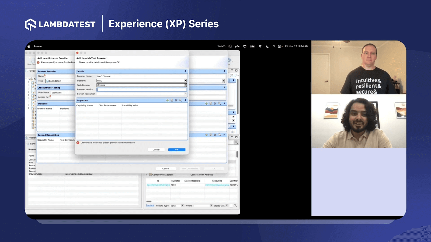Viewport: 431px width, 242px height.
Task: Open the Record Type dropdown
Action: click(x=183, y=206)
